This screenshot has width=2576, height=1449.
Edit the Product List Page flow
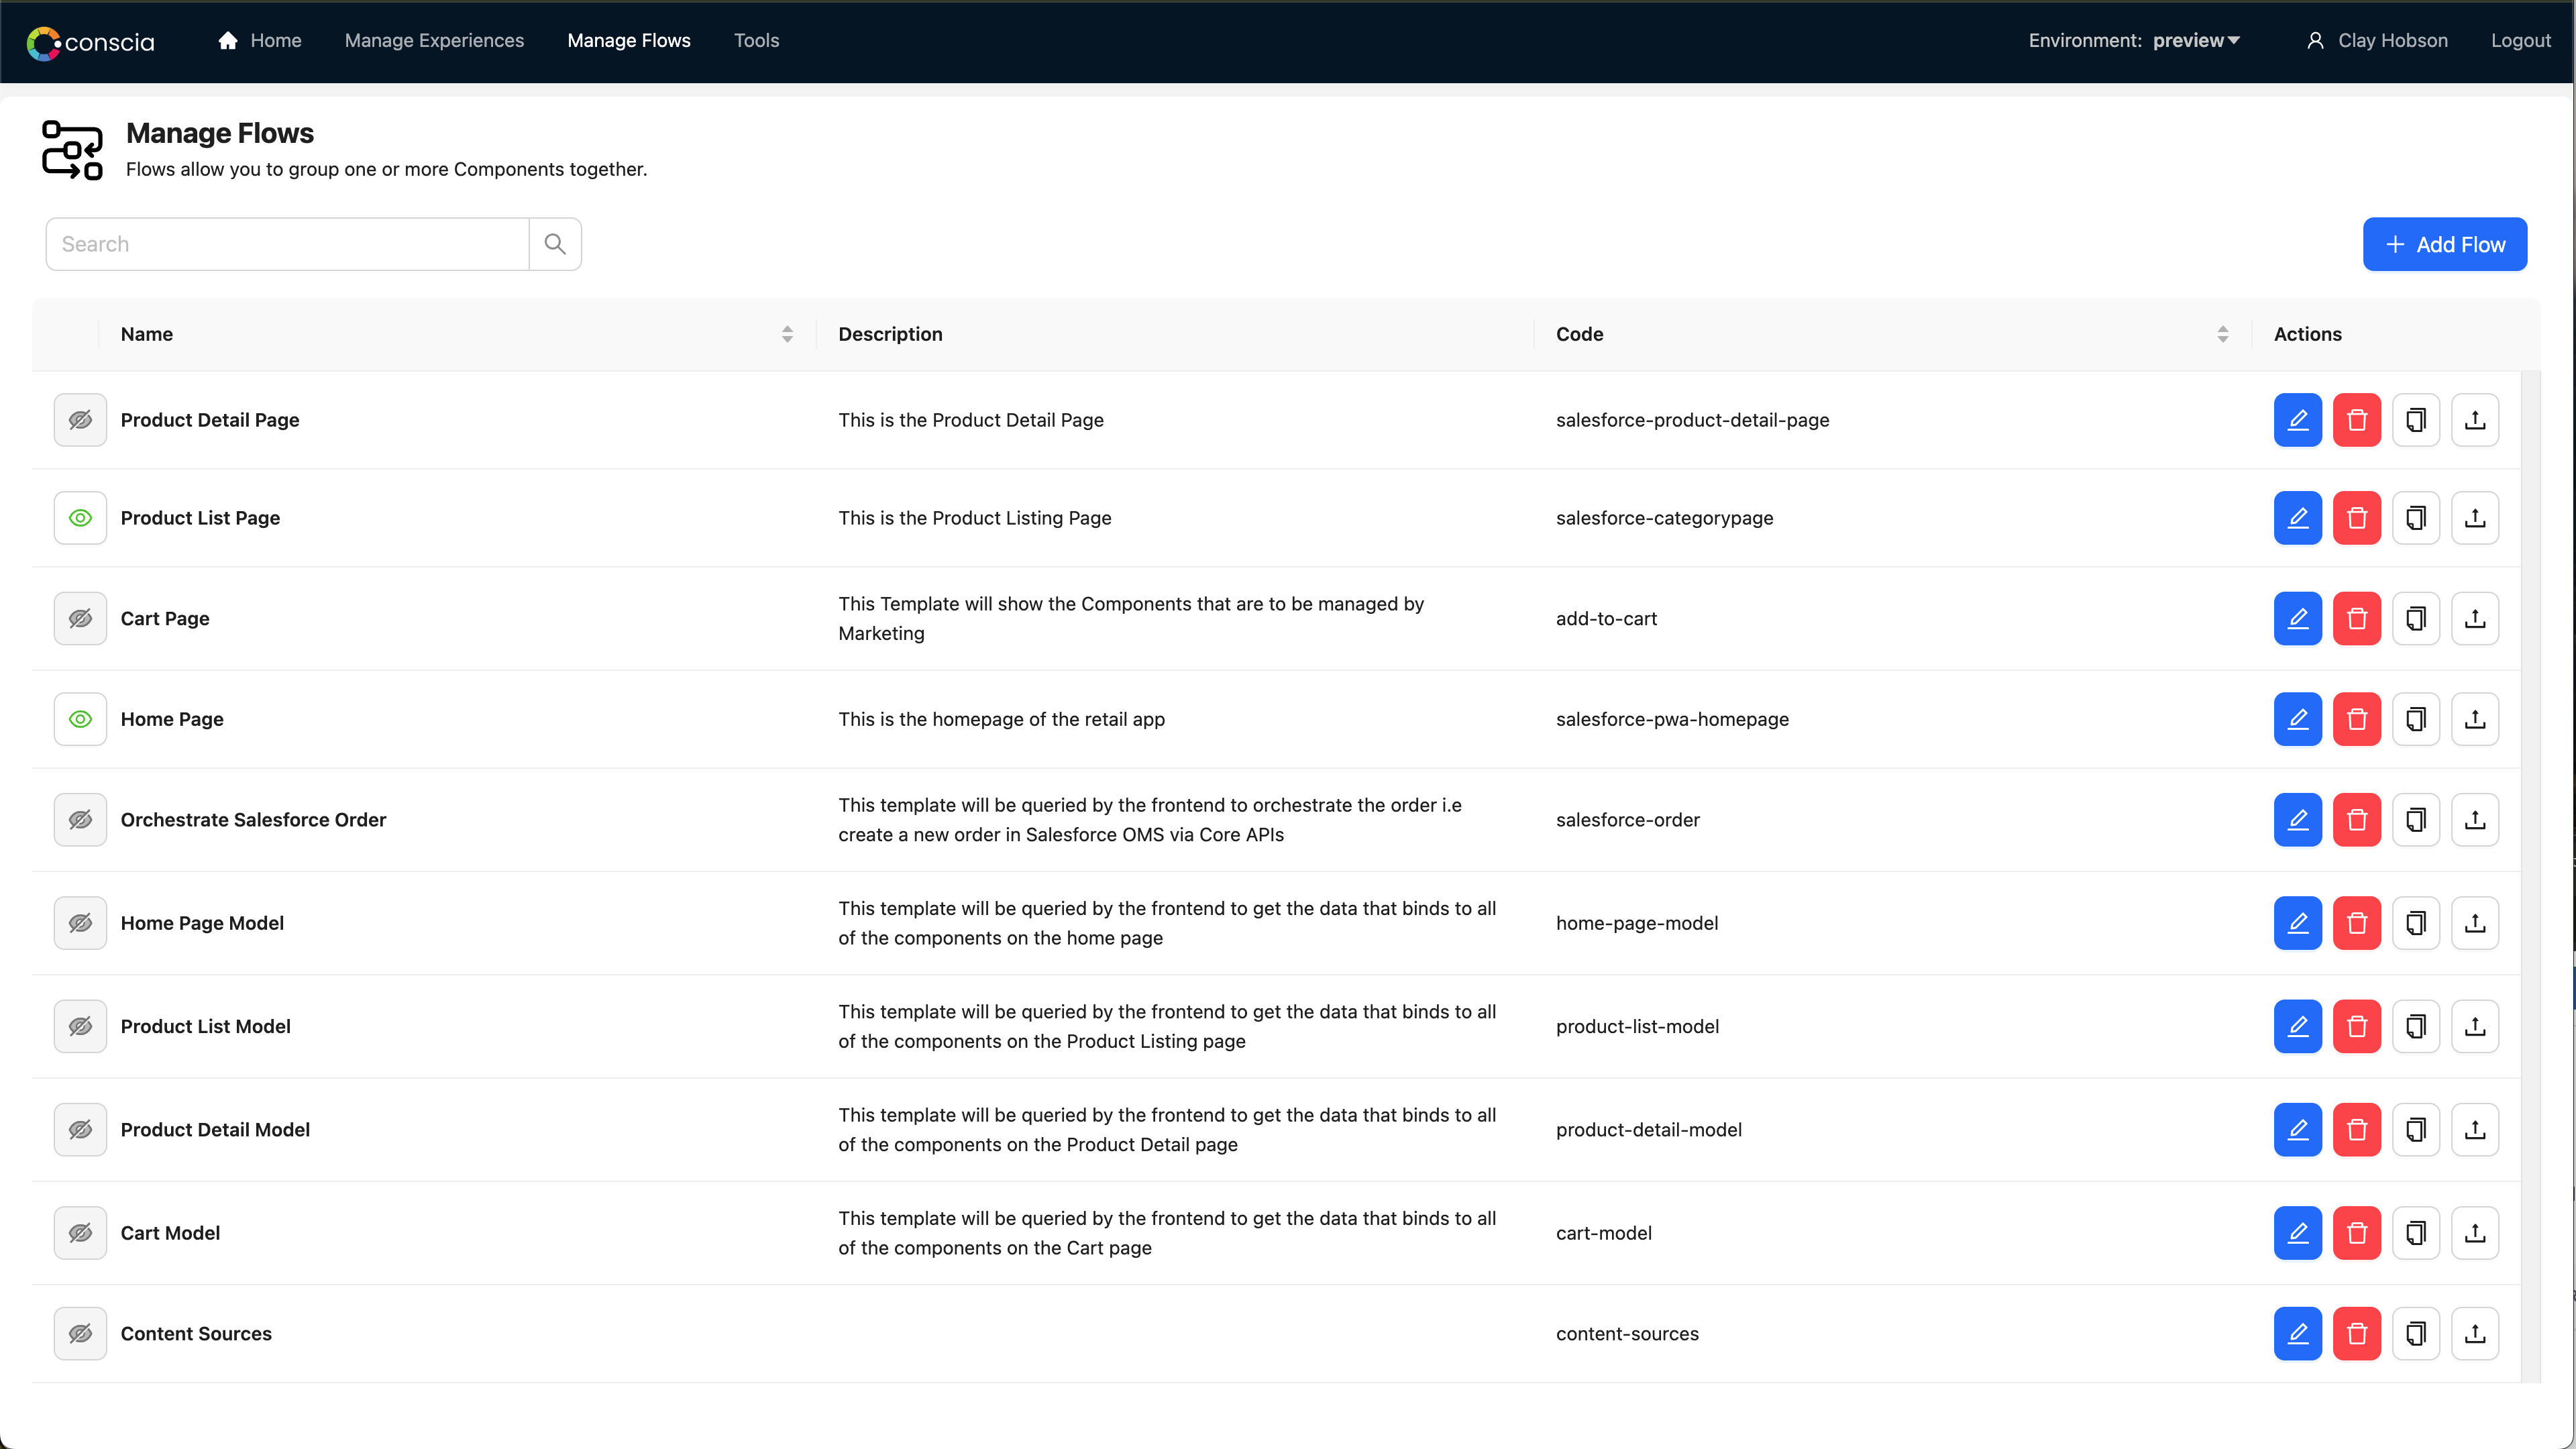click(x=2297, y=518)
